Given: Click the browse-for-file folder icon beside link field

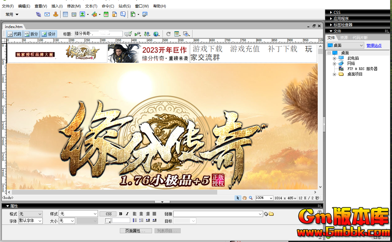Looking at the screenshot, I should click(x=271, y=214).
